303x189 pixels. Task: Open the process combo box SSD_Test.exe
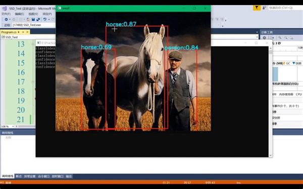click(x=34, y=25)
